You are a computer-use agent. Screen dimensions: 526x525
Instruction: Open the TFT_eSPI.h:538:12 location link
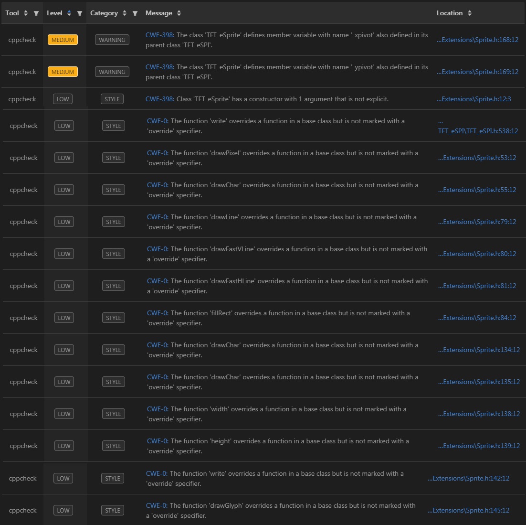click(x=478, y=131)
